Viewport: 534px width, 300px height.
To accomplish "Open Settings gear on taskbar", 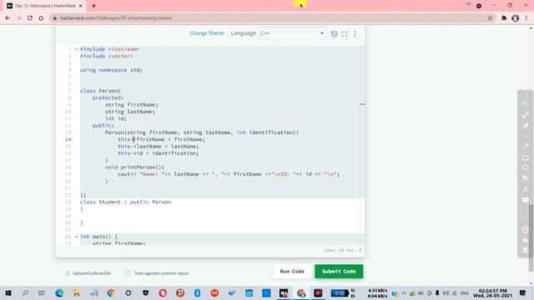I will pos(128,292).
